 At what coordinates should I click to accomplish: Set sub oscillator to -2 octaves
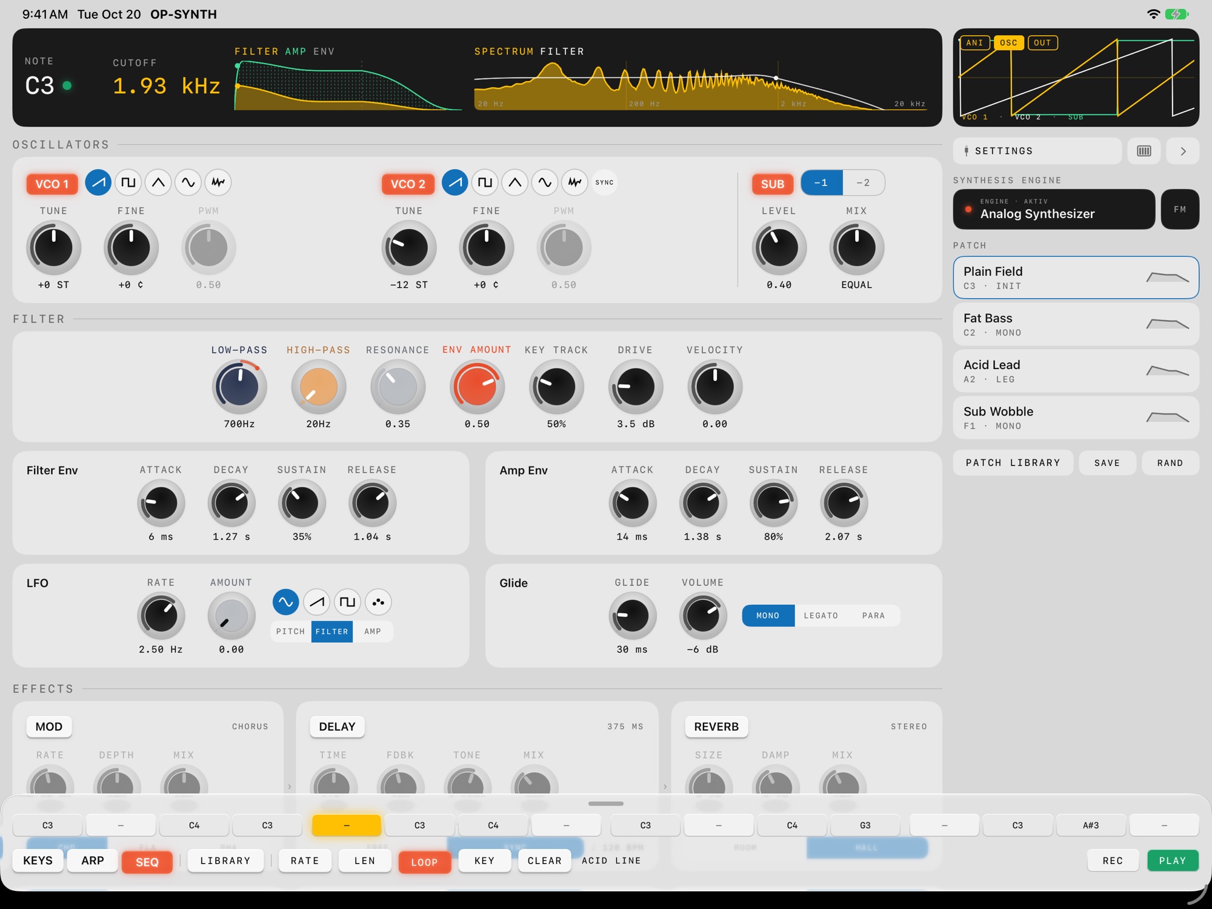pos(864,182)
